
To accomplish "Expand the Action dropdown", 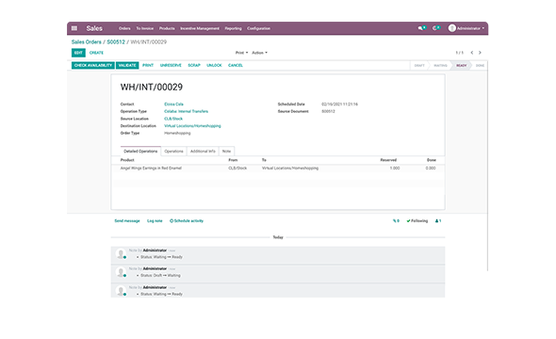I will pos(259,53).
